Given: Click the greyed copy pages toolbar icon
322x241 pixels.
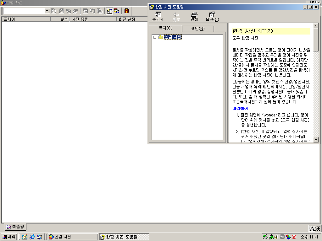Looking at the screenshot, I should (100, 11).
